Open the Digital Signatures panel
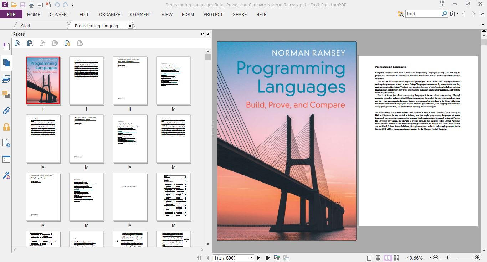This screenshot has width=487, height=262. [6, 175]
